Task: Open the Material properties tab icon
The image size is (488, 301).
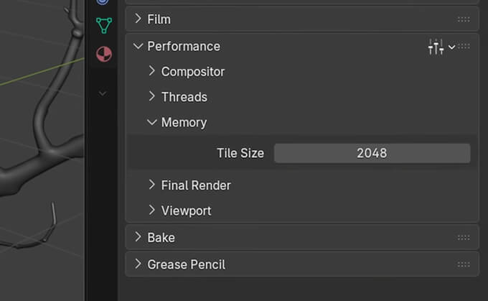Action: coord(103,54)
